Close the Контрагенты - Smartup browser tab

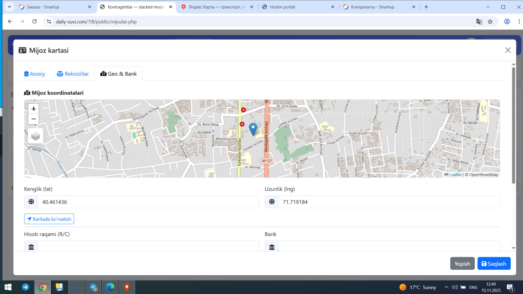tap(413, 7)
